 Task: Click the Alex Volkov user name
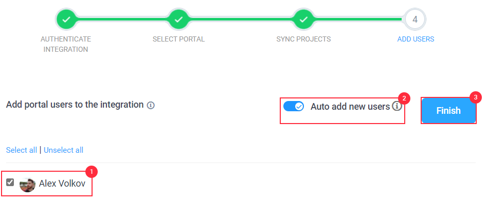point(62,184)
